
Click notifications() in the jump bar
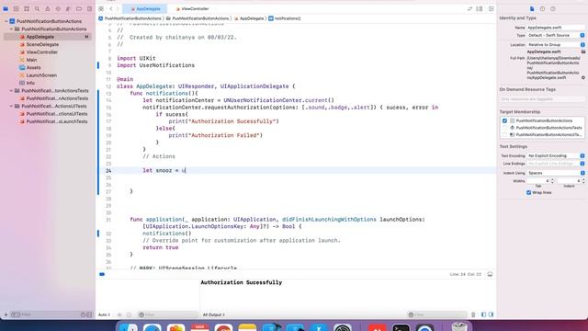pos(285,18)
